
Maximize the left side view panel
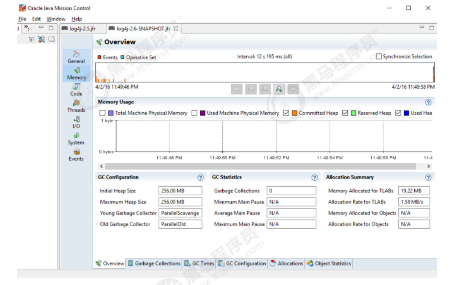coord(51,28)
